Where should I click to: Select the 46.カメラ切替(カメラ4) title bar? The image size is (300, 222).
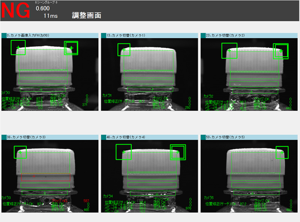click(x=150, y=137)
